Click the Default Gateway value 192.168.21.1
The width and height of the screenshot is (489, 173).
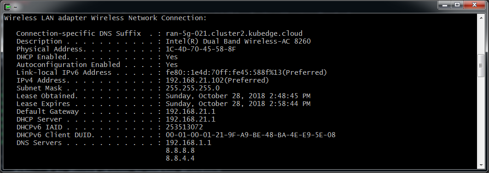coord(191,112)
